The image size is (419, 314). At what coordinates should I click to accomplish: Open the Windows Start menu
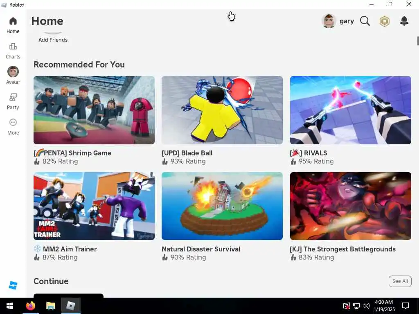pyautogui.click(x=10, y=306)
